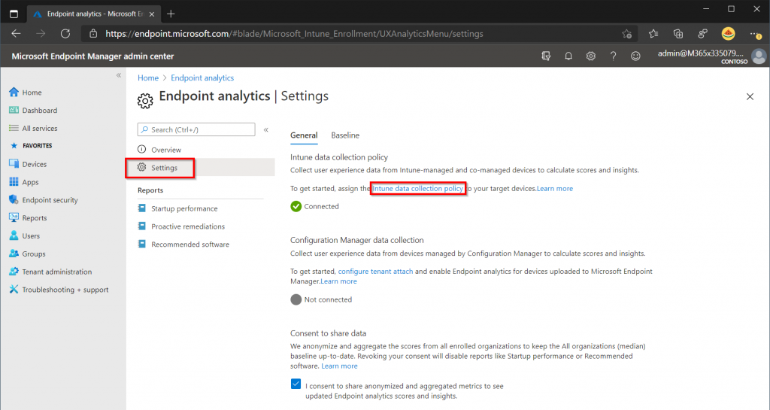Open the directory and subscription filter icon
This screenshot has width=770, height=410.
546,56
